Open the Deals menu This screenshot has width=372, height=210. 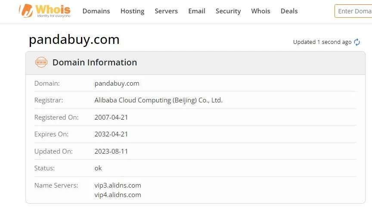pyautogui.click(x=289, y=11)
